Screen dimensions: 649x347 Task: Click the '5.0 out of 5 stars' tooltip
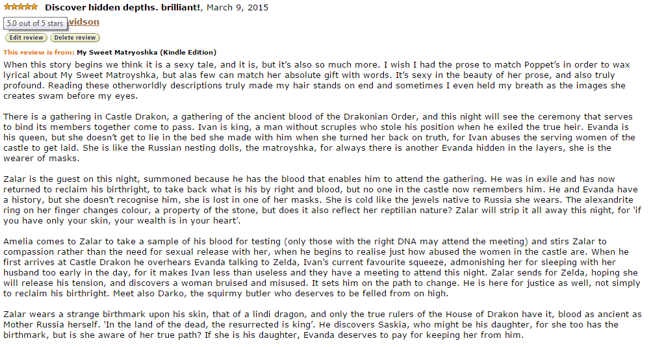(35, 23)
